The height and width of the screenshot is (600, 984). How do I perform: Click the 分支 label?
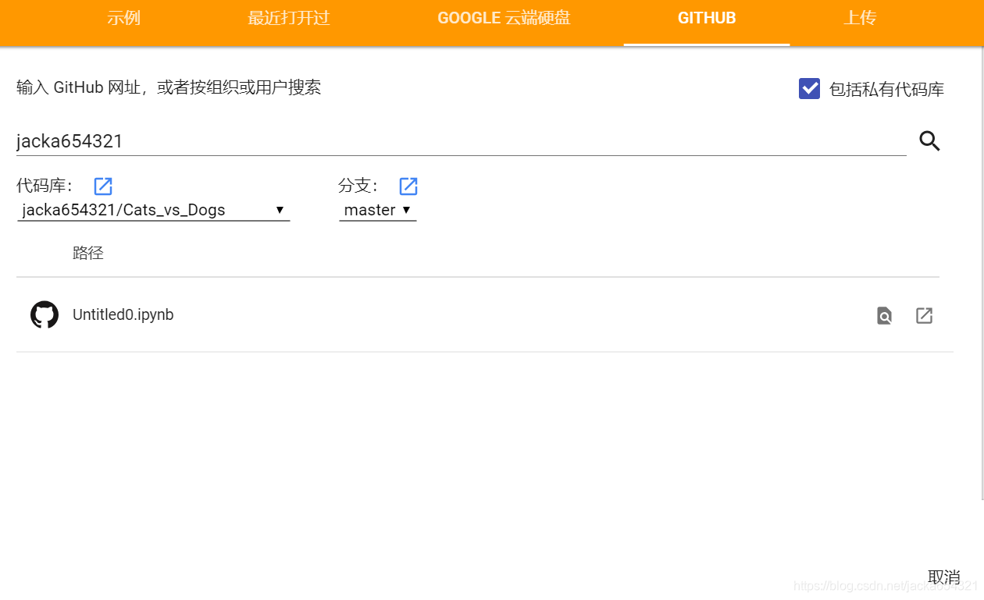coord(359,186)
